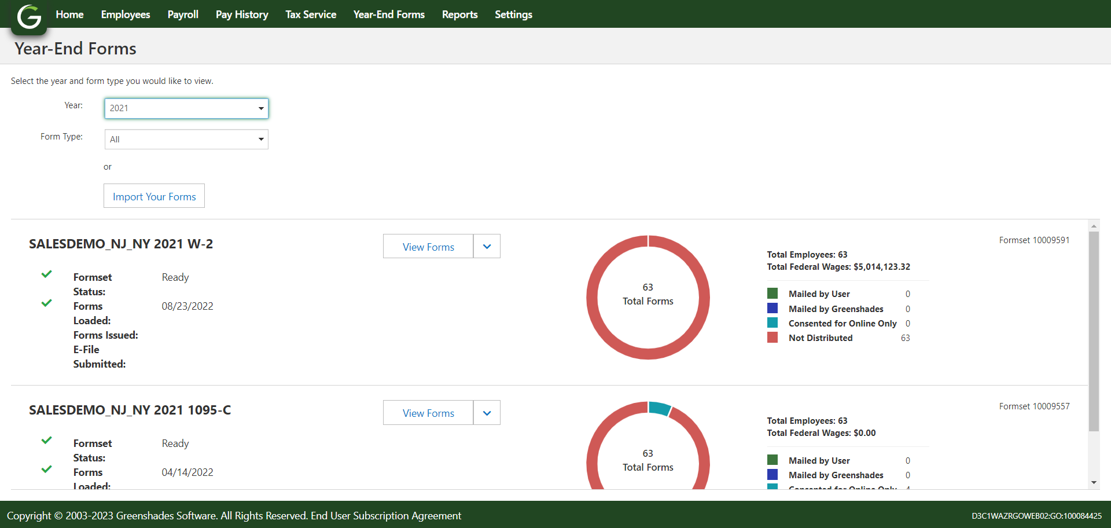Click green checkmark beside 1095-C Formset Status
This screenshot has width=1111, height=528.
(47, 440)
